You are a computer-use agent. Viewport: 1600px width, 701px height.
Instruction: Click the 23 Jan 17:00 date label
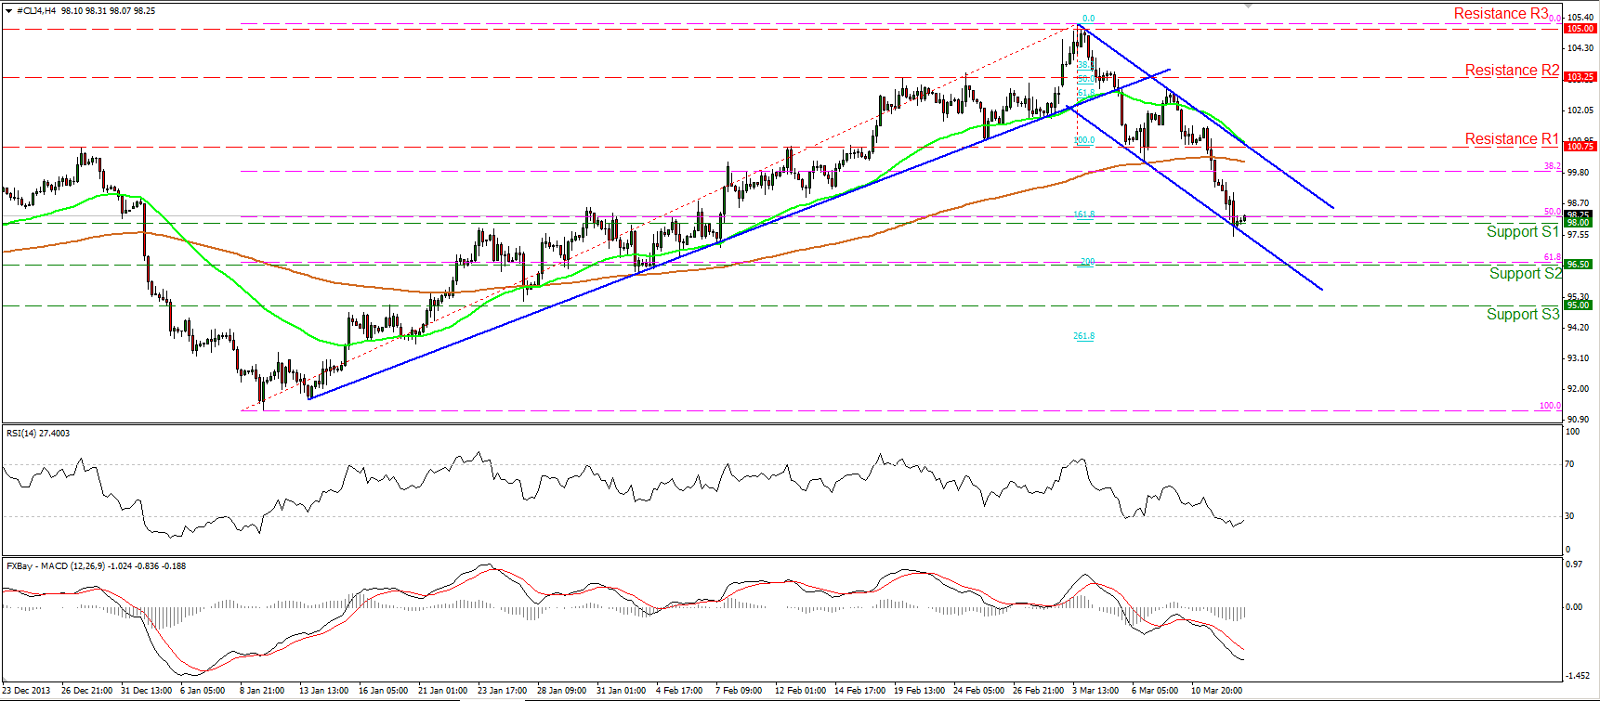pyautogui.click(x=502, y=691)
